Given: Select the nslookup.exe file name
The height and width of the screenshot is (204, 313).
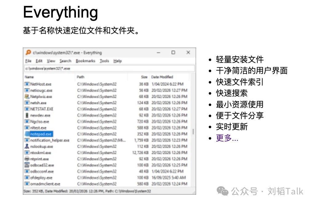Looking at the screenshot, I should pos(42,146).
